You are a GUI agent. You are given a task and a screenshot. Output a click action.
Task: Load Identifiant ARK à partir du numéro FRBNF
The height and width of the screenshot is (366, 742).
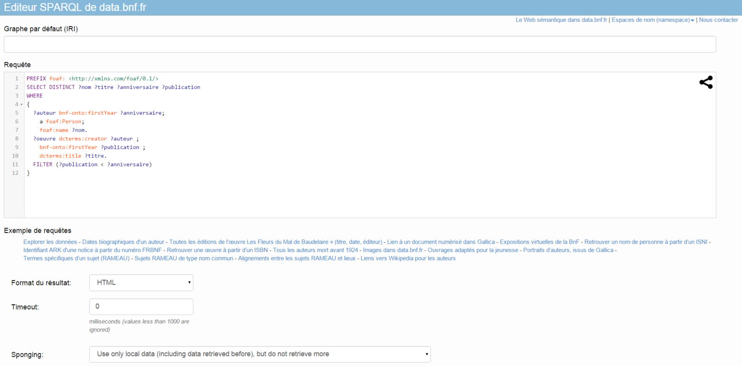click(x=93, y=250)
